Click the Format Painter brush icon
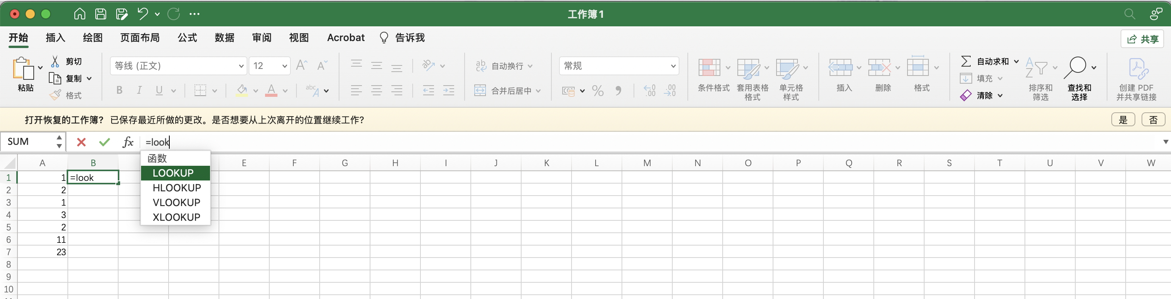This screenshot has width=1171, height=299. [55, 95]
